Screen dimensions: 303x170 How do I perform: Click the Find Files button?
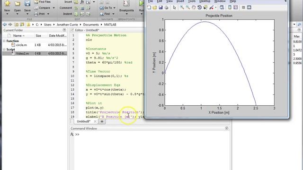42,2
